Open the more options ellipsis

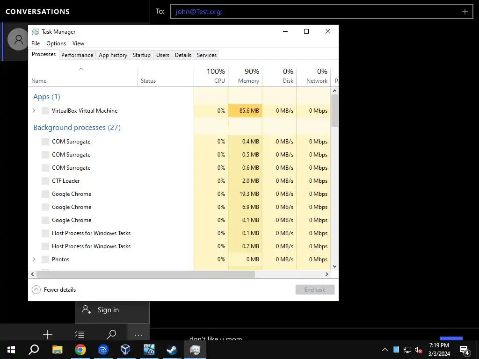click(x=138, y=335)
